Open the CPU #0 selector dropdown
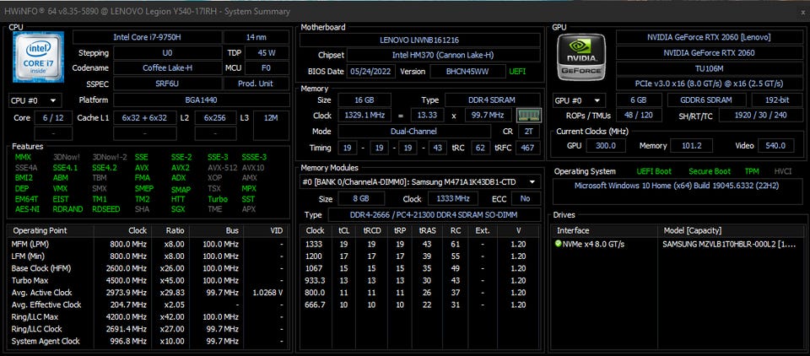 [x=35, y=100]
